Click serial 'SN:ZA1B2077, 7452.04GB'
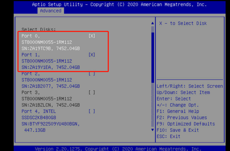This screenshot has height=151, width=230. click(51, 86)
